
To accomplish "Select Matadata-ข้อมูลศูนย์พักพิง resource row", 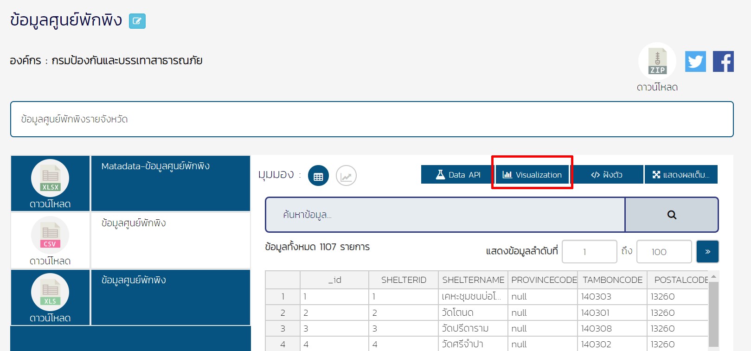I will pyautogui.click(x=171, y=183).
